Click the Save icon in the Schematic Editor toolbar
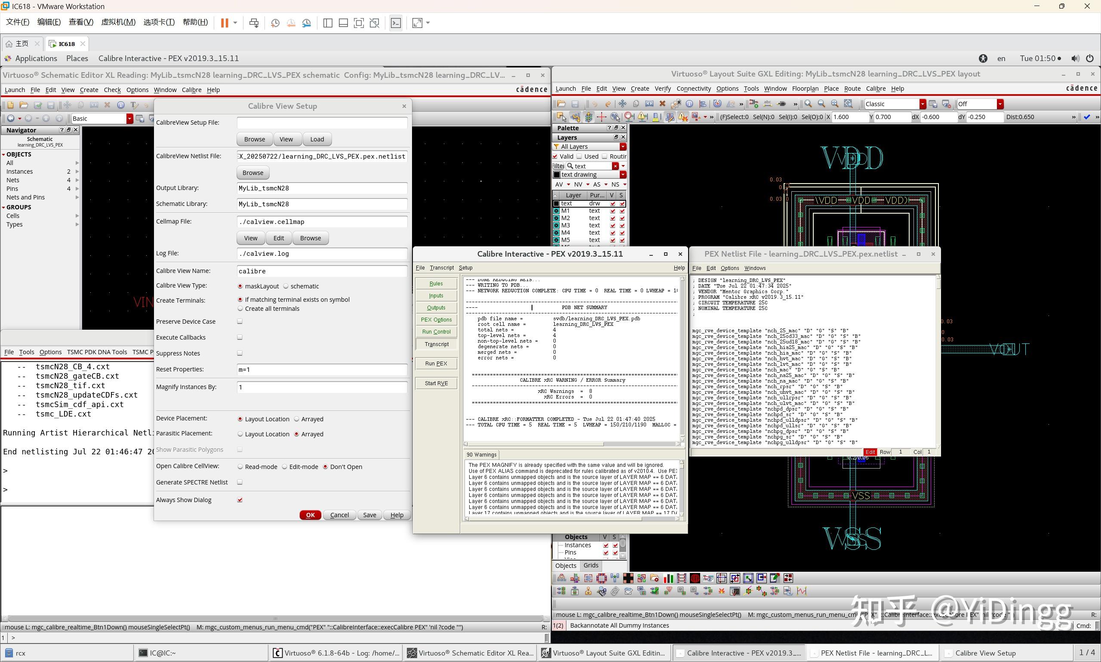1101x662 pixels. 51,105
